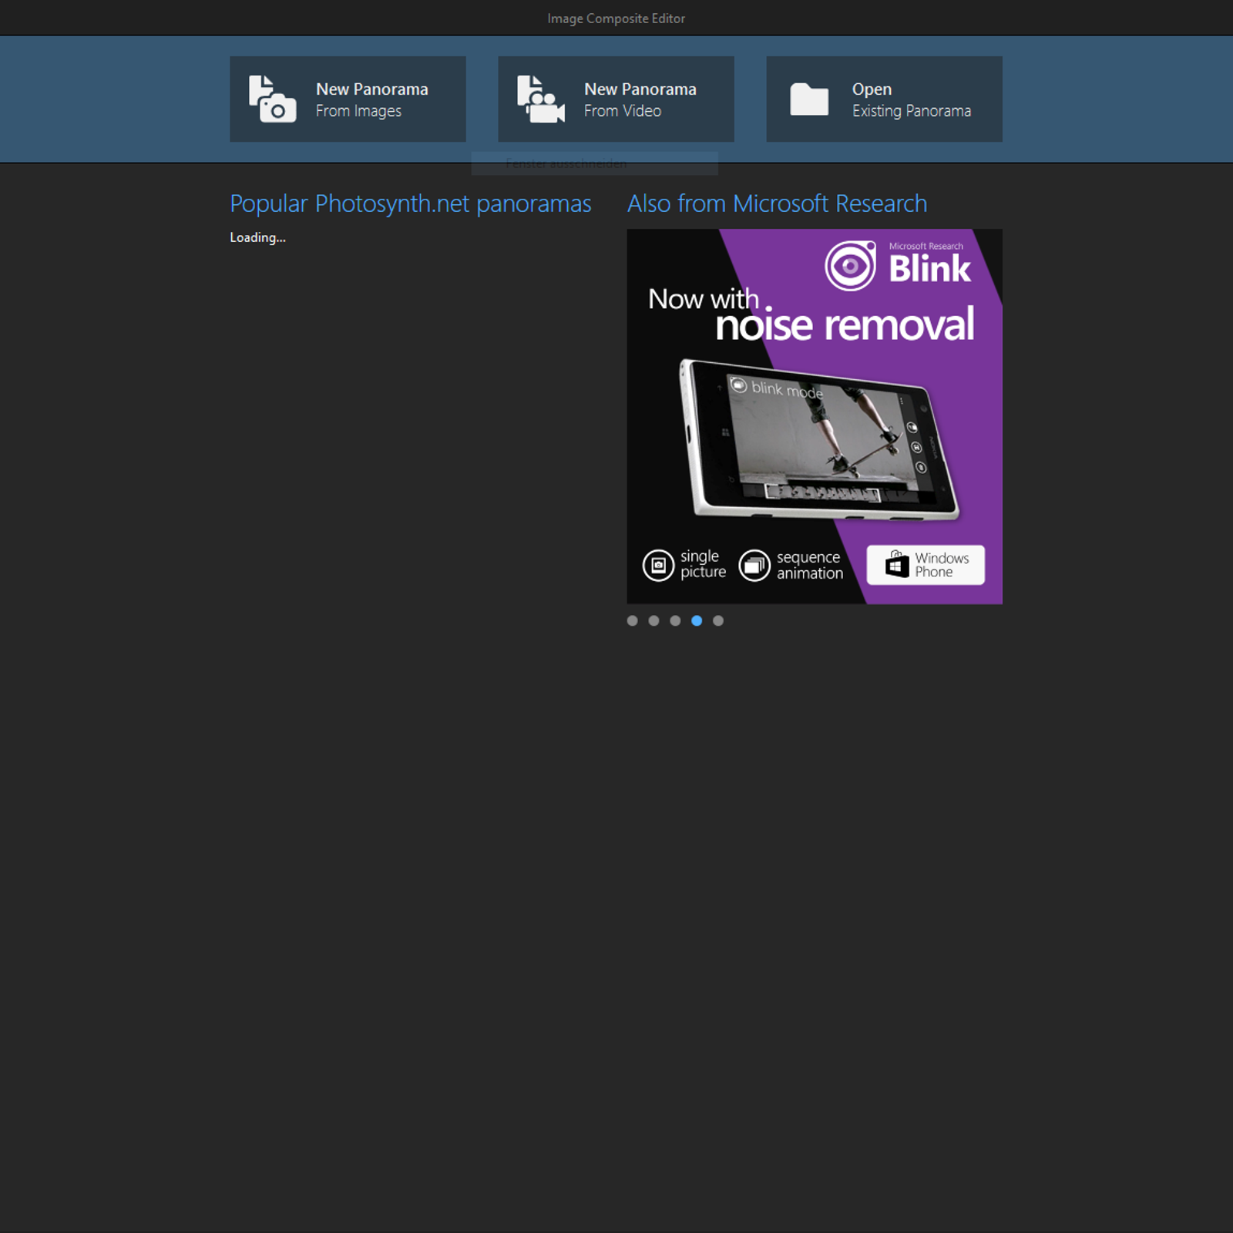
Task: Click the Image Composite Editor title text
Action: click(616, 18)
